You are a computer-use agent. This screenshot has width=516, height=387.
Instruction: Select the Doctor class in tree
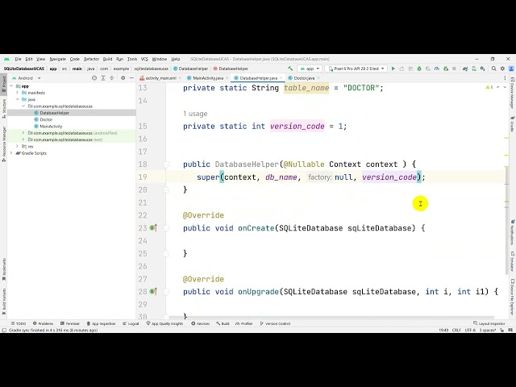coord(46,119)
